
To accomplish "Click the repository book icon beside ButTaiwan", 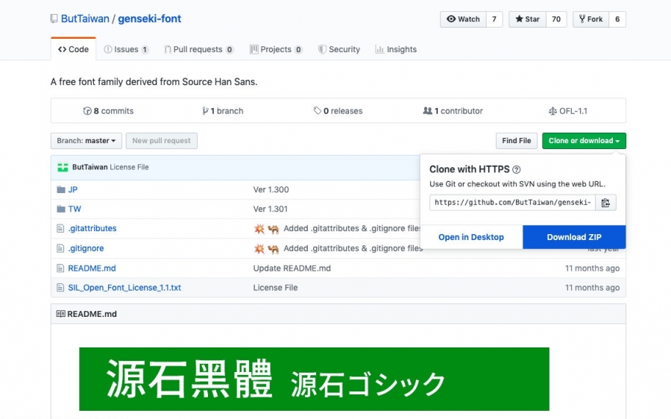I will [x=54, y=19].
